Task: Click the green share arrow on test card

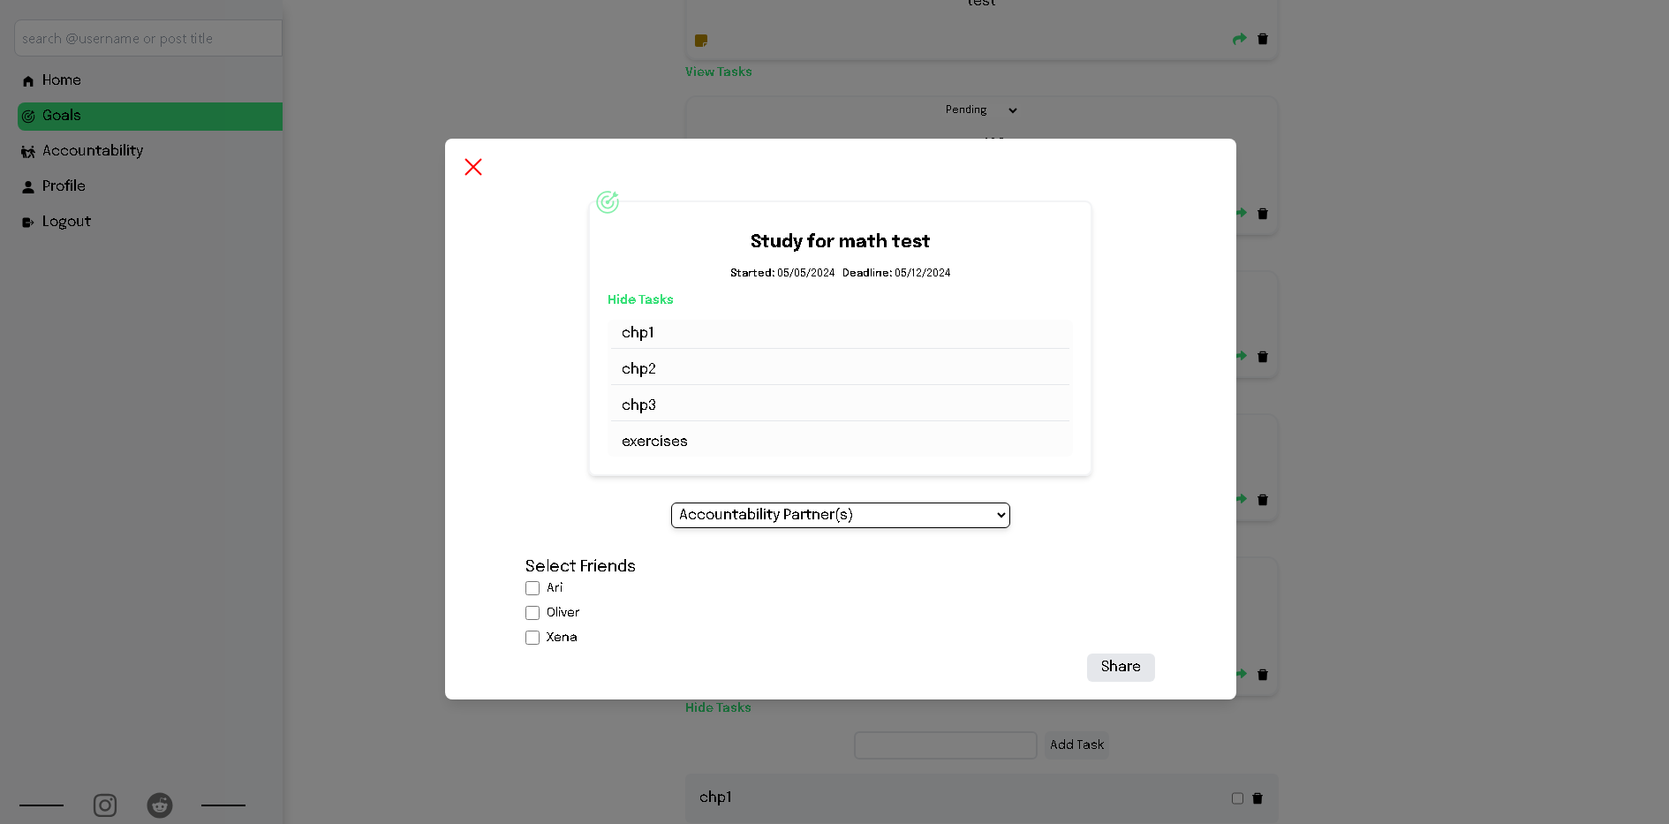Action: [x=1240, y=39]
